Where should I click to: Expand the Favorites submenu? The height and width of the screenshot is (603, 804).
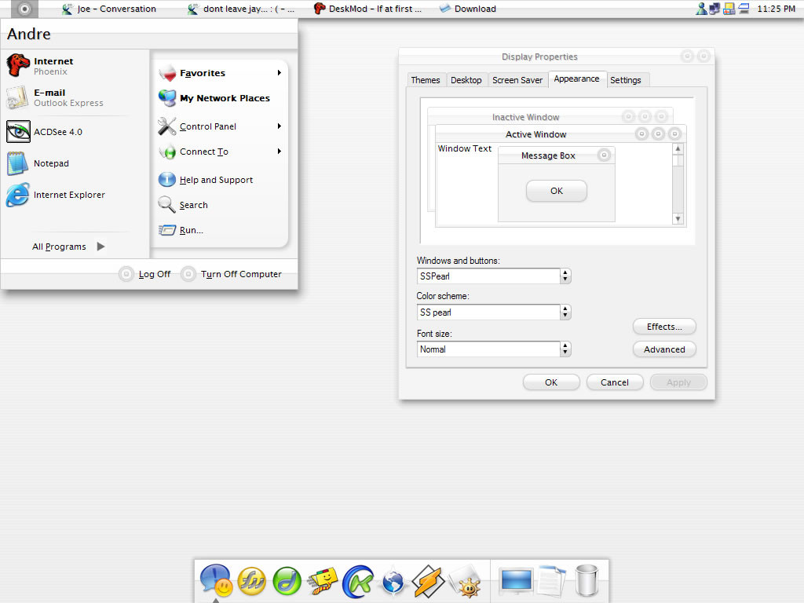point(221,73)
